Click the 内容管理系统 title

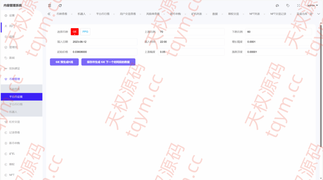[13, 6]
